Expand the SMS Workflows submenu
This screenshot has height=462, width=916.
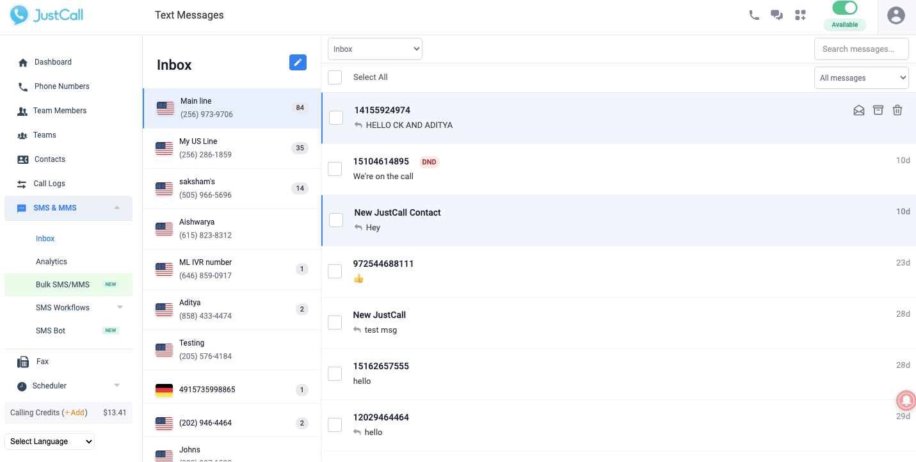click(120, 308)
